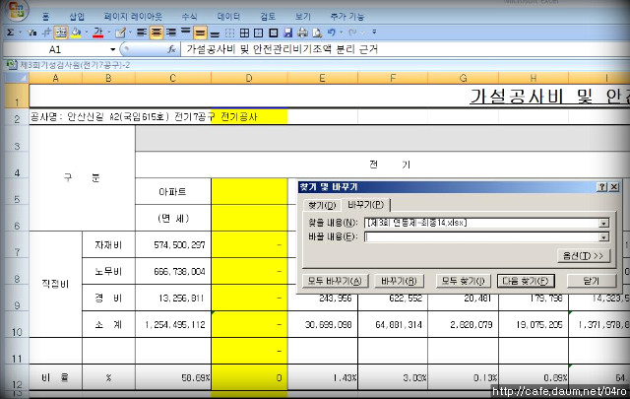
Task: Click the No Border icon
Action: pos(229,33)
